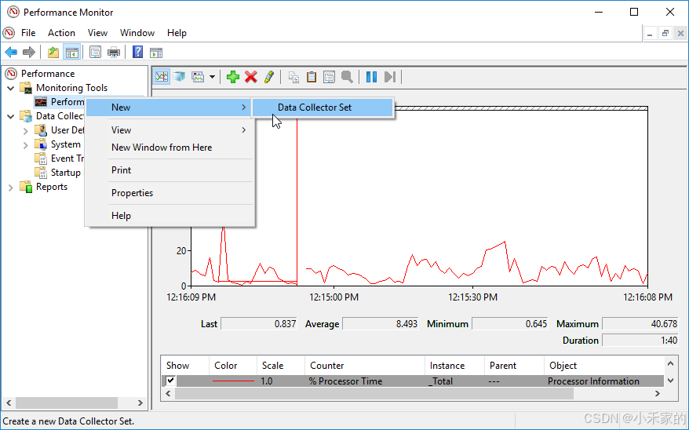Click counter list scroll down arrow
Image resolution: width=689 pixels, height=430 pixels.
click(x=670, y=381)
